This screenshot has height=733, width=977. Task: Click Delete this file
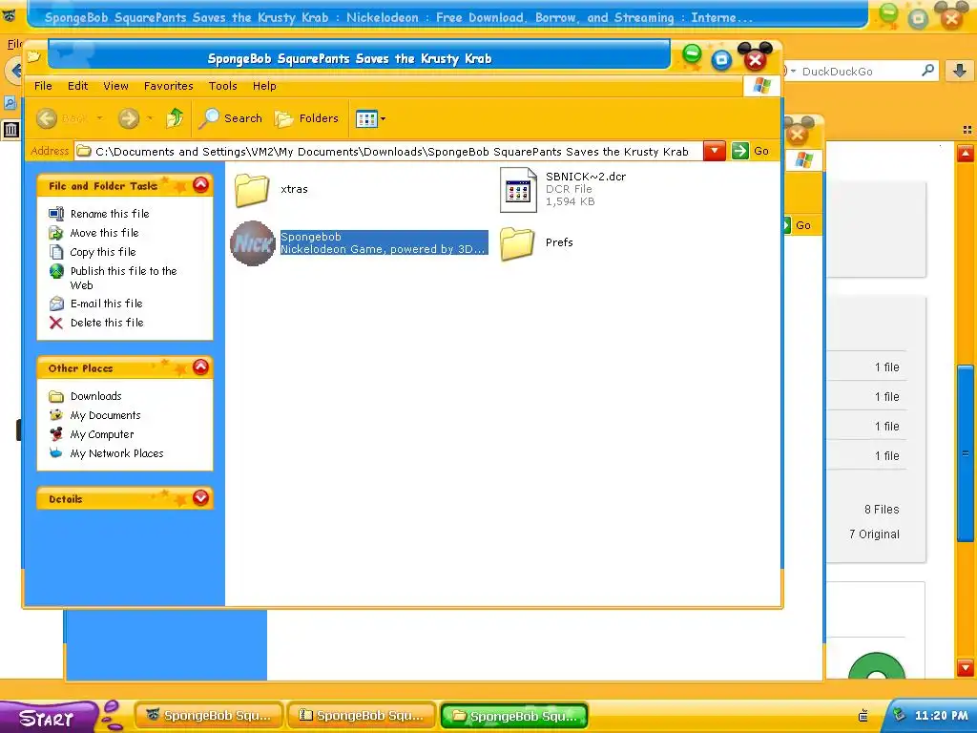point(107,323)
